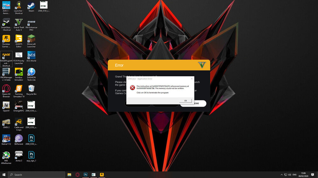Click the 'Click on OK to terminate' text

click(x=153, y=93)
